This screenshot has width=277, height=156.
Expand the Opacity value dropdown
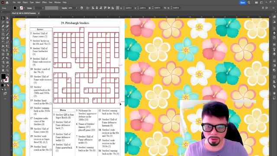(77, 8)
